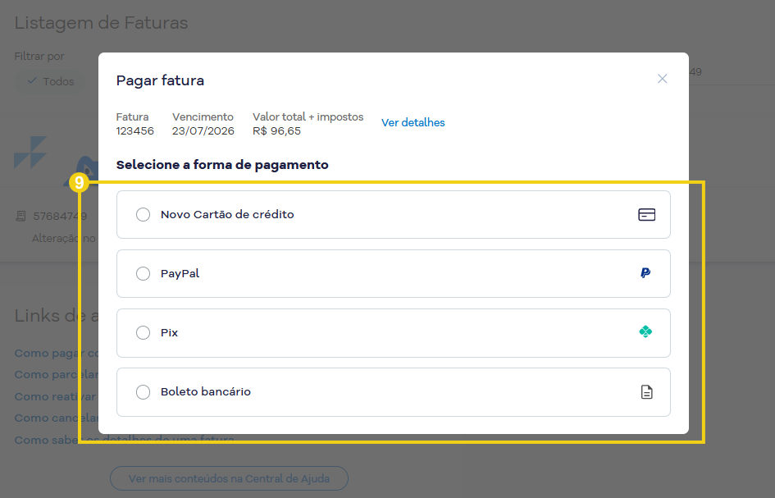
Task: Click the Todos filter chip in background
Action: pyautogui.click(x=50, y=81)
